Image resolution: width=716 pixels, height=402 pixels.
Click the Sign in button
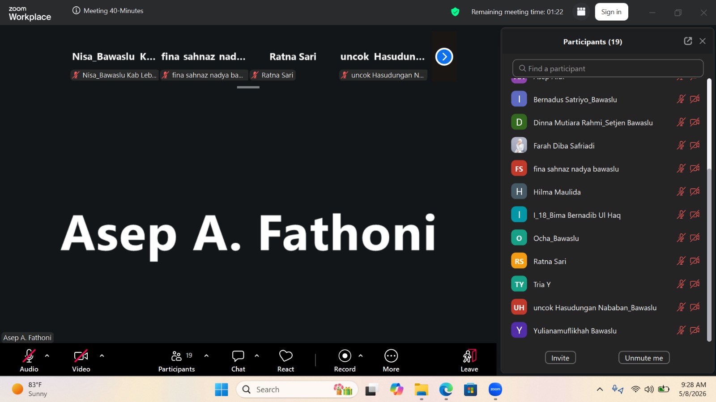pyautogui.click(x=611, y=12)
